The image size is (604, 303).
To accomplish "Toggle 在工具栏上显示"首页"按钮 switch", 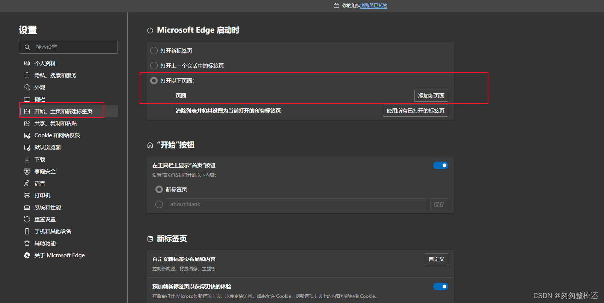I will coord(441,165).
